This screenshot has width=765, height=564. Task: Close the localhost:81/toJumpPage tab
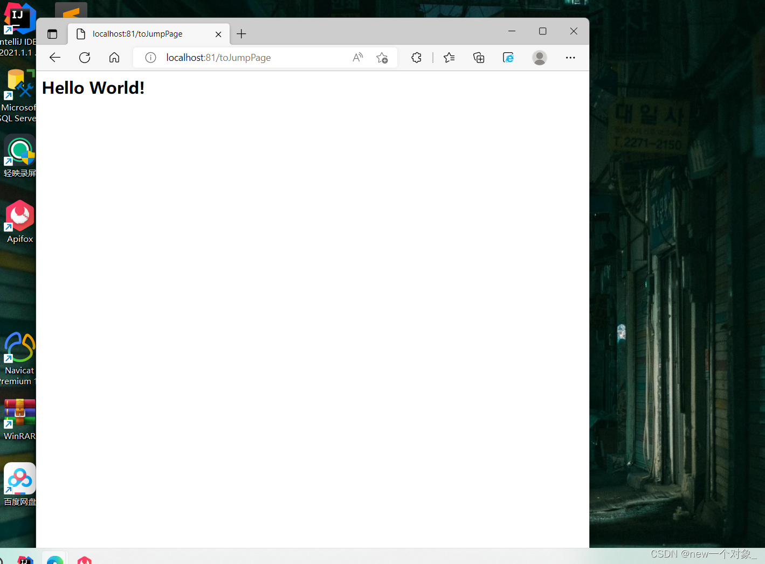click(x=218, y=34)
